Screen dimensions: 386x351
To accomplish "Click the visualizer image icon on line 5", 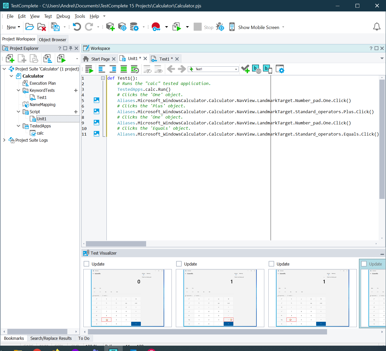I will pos(97,100).
